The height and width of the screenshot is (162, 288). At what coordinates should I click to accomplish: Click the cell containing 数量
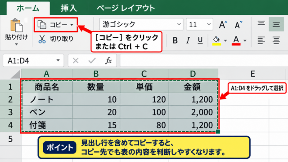[x=96, y=86]
